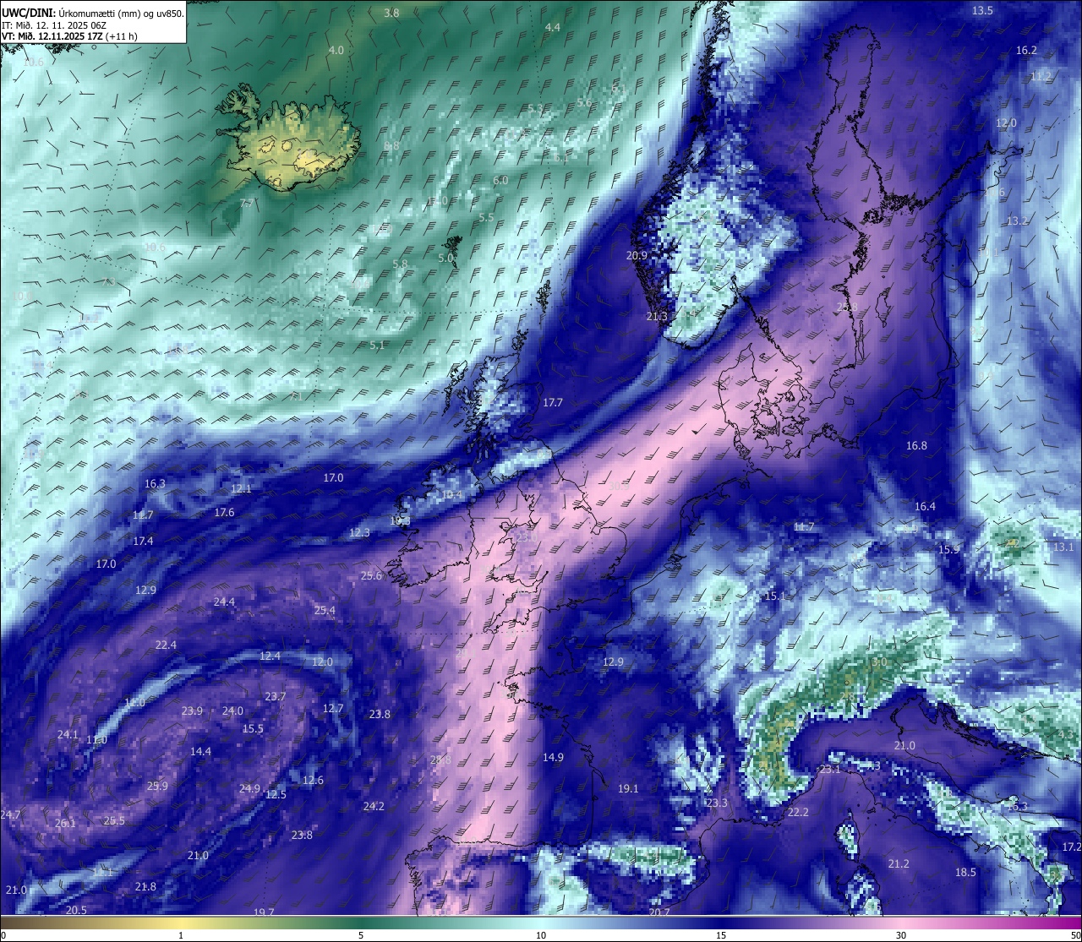Click the map value '3.8' north of Iceland

click(391, 13)
